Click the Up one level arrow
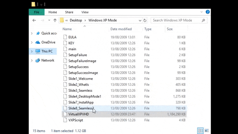The height and width of the screenshot is (134, 238). click(x=55, y=20)
